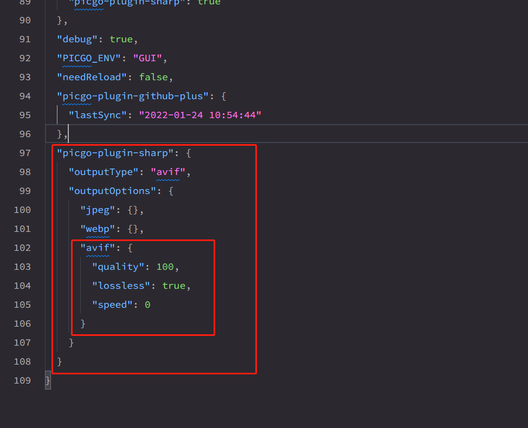The height and width of the screenshot is (428, 528).
Task: Click the "debug" key on line 91
Action: click(77, 40)
